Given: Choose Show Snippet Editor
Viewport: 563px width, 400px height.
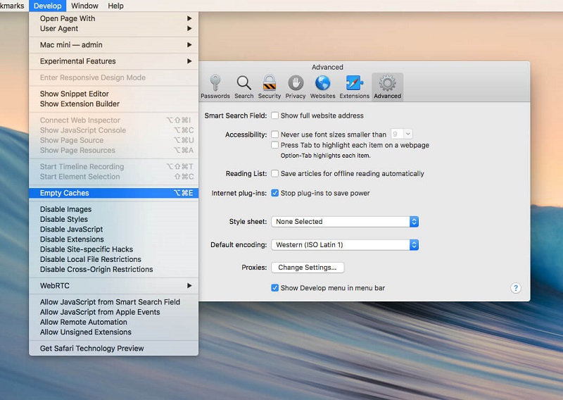Looking at the screenshot, I should (113, 94).
